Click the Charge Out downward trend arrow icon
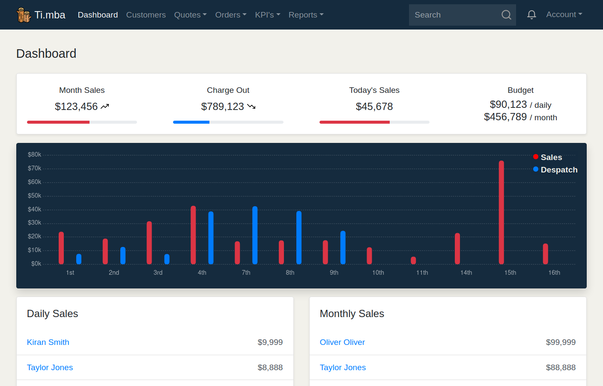 [x=251, y=107]
